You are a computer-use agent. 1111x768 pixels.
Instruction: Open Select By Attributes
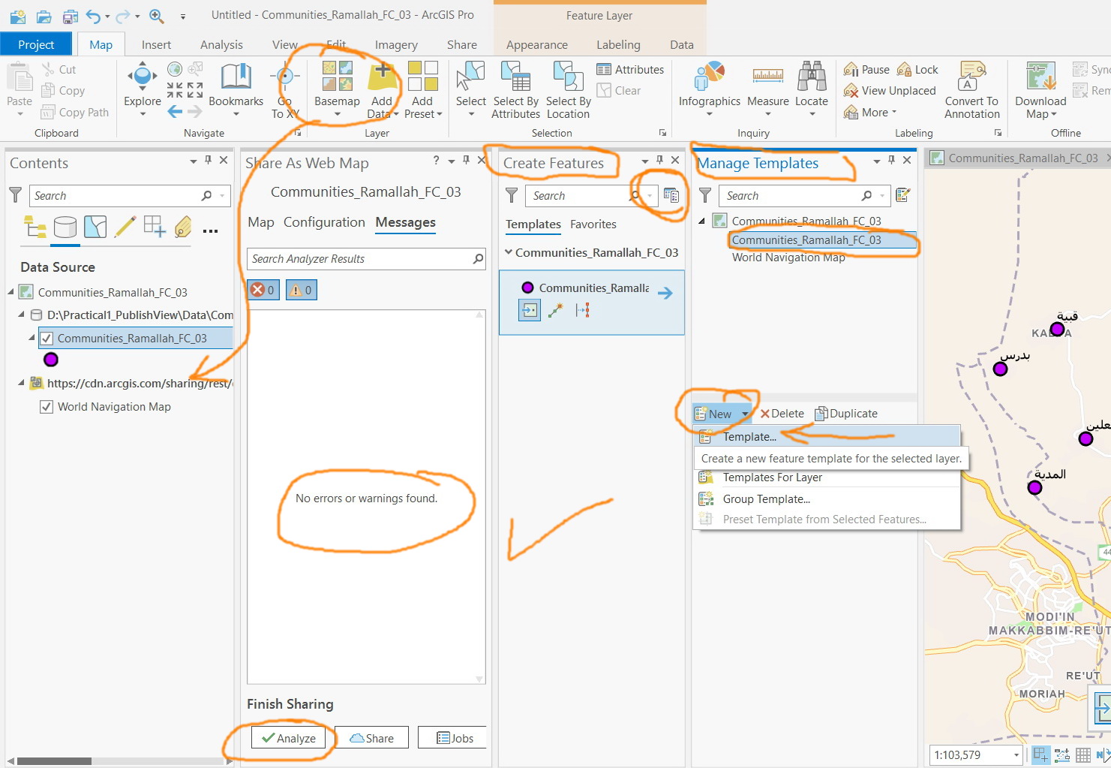coord(515,89)
